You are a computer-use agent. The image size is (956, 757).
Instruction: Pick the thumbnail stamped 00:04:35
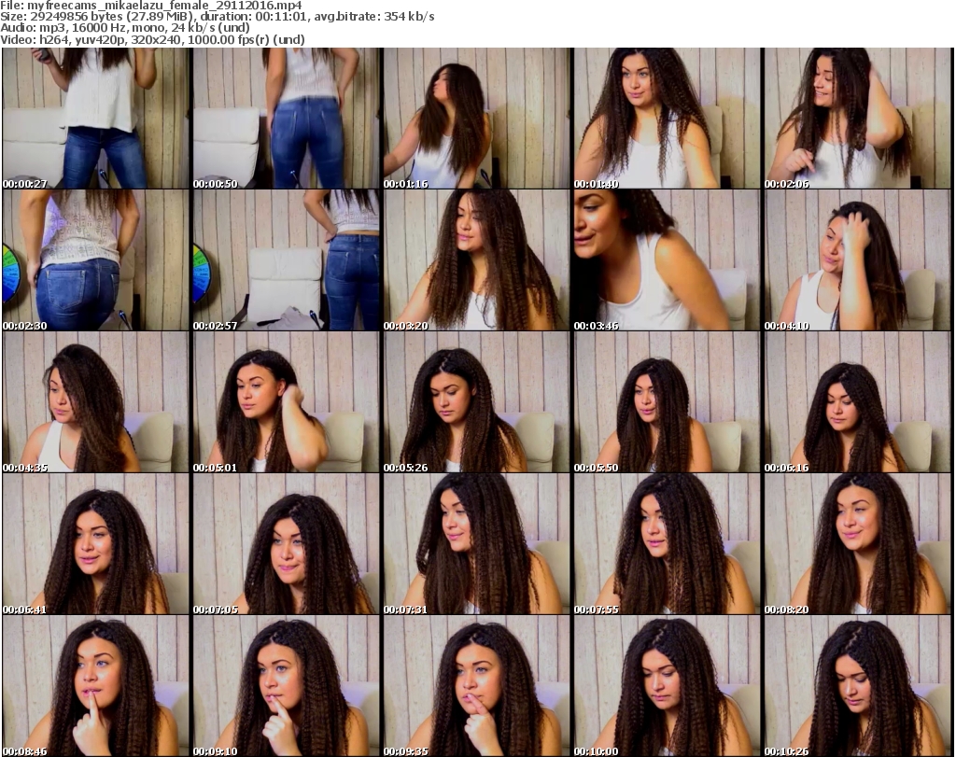[96, 402]
